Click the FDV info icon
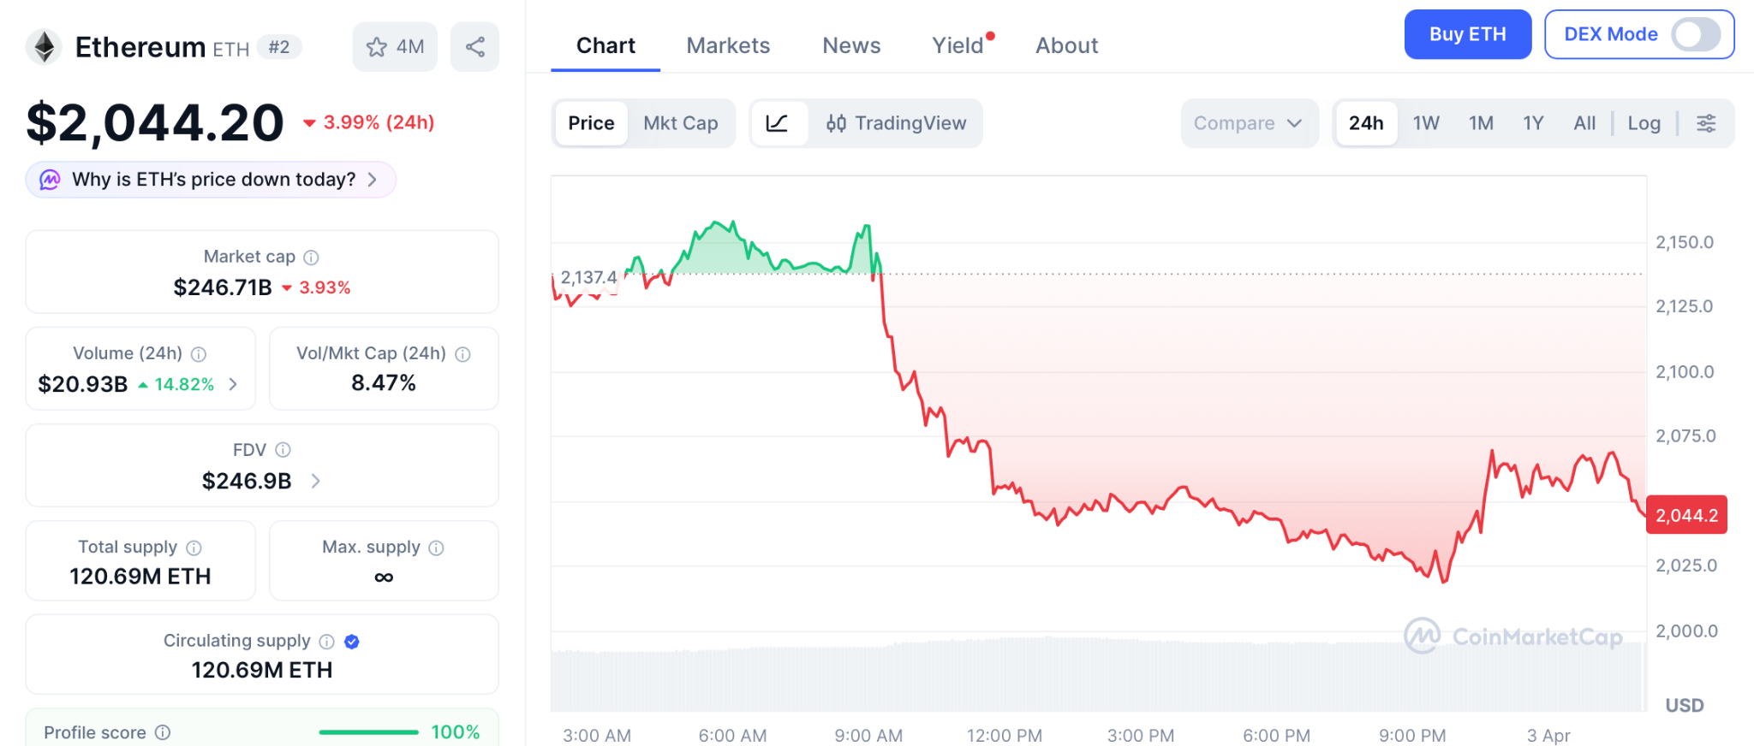 tap(283, 450)
